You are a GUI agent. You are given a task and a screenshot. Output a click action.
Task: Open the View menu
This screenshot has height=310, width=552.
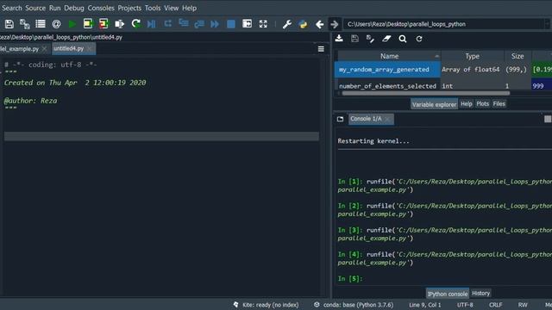tap(171, 8)
